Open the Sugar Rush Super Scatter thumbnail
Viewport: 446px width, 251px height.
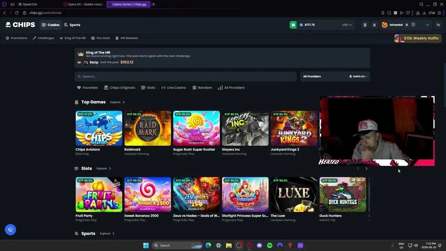[x=197, y=128]
